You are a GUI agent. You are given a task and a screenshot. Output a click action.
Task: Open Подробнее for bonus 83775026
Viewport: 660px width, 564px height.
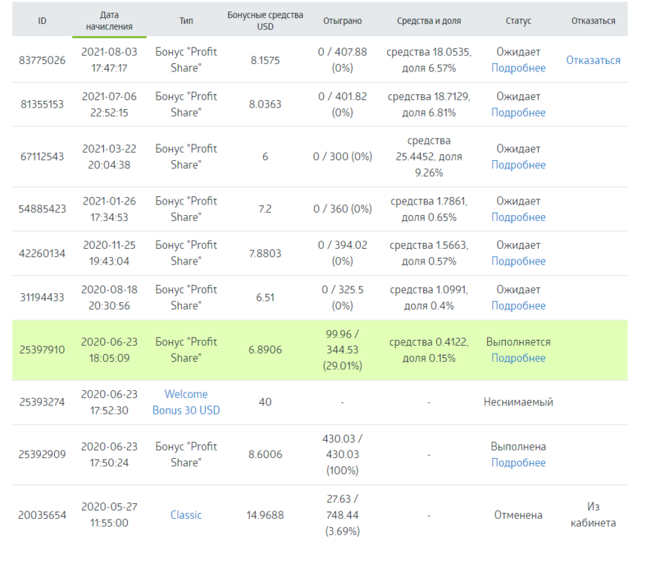click(x=518, y=68)
